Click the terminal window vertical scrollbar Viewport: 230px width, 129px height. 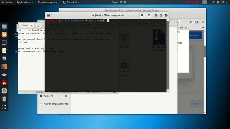168,55
